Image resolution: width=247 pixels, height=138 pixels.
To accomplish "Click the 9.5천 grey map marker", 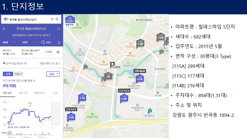I will point(161,37).
